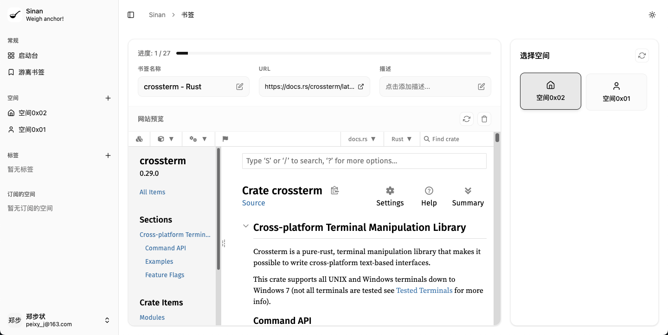Go to Command API in the docs sidebar

tap(166, 248)
